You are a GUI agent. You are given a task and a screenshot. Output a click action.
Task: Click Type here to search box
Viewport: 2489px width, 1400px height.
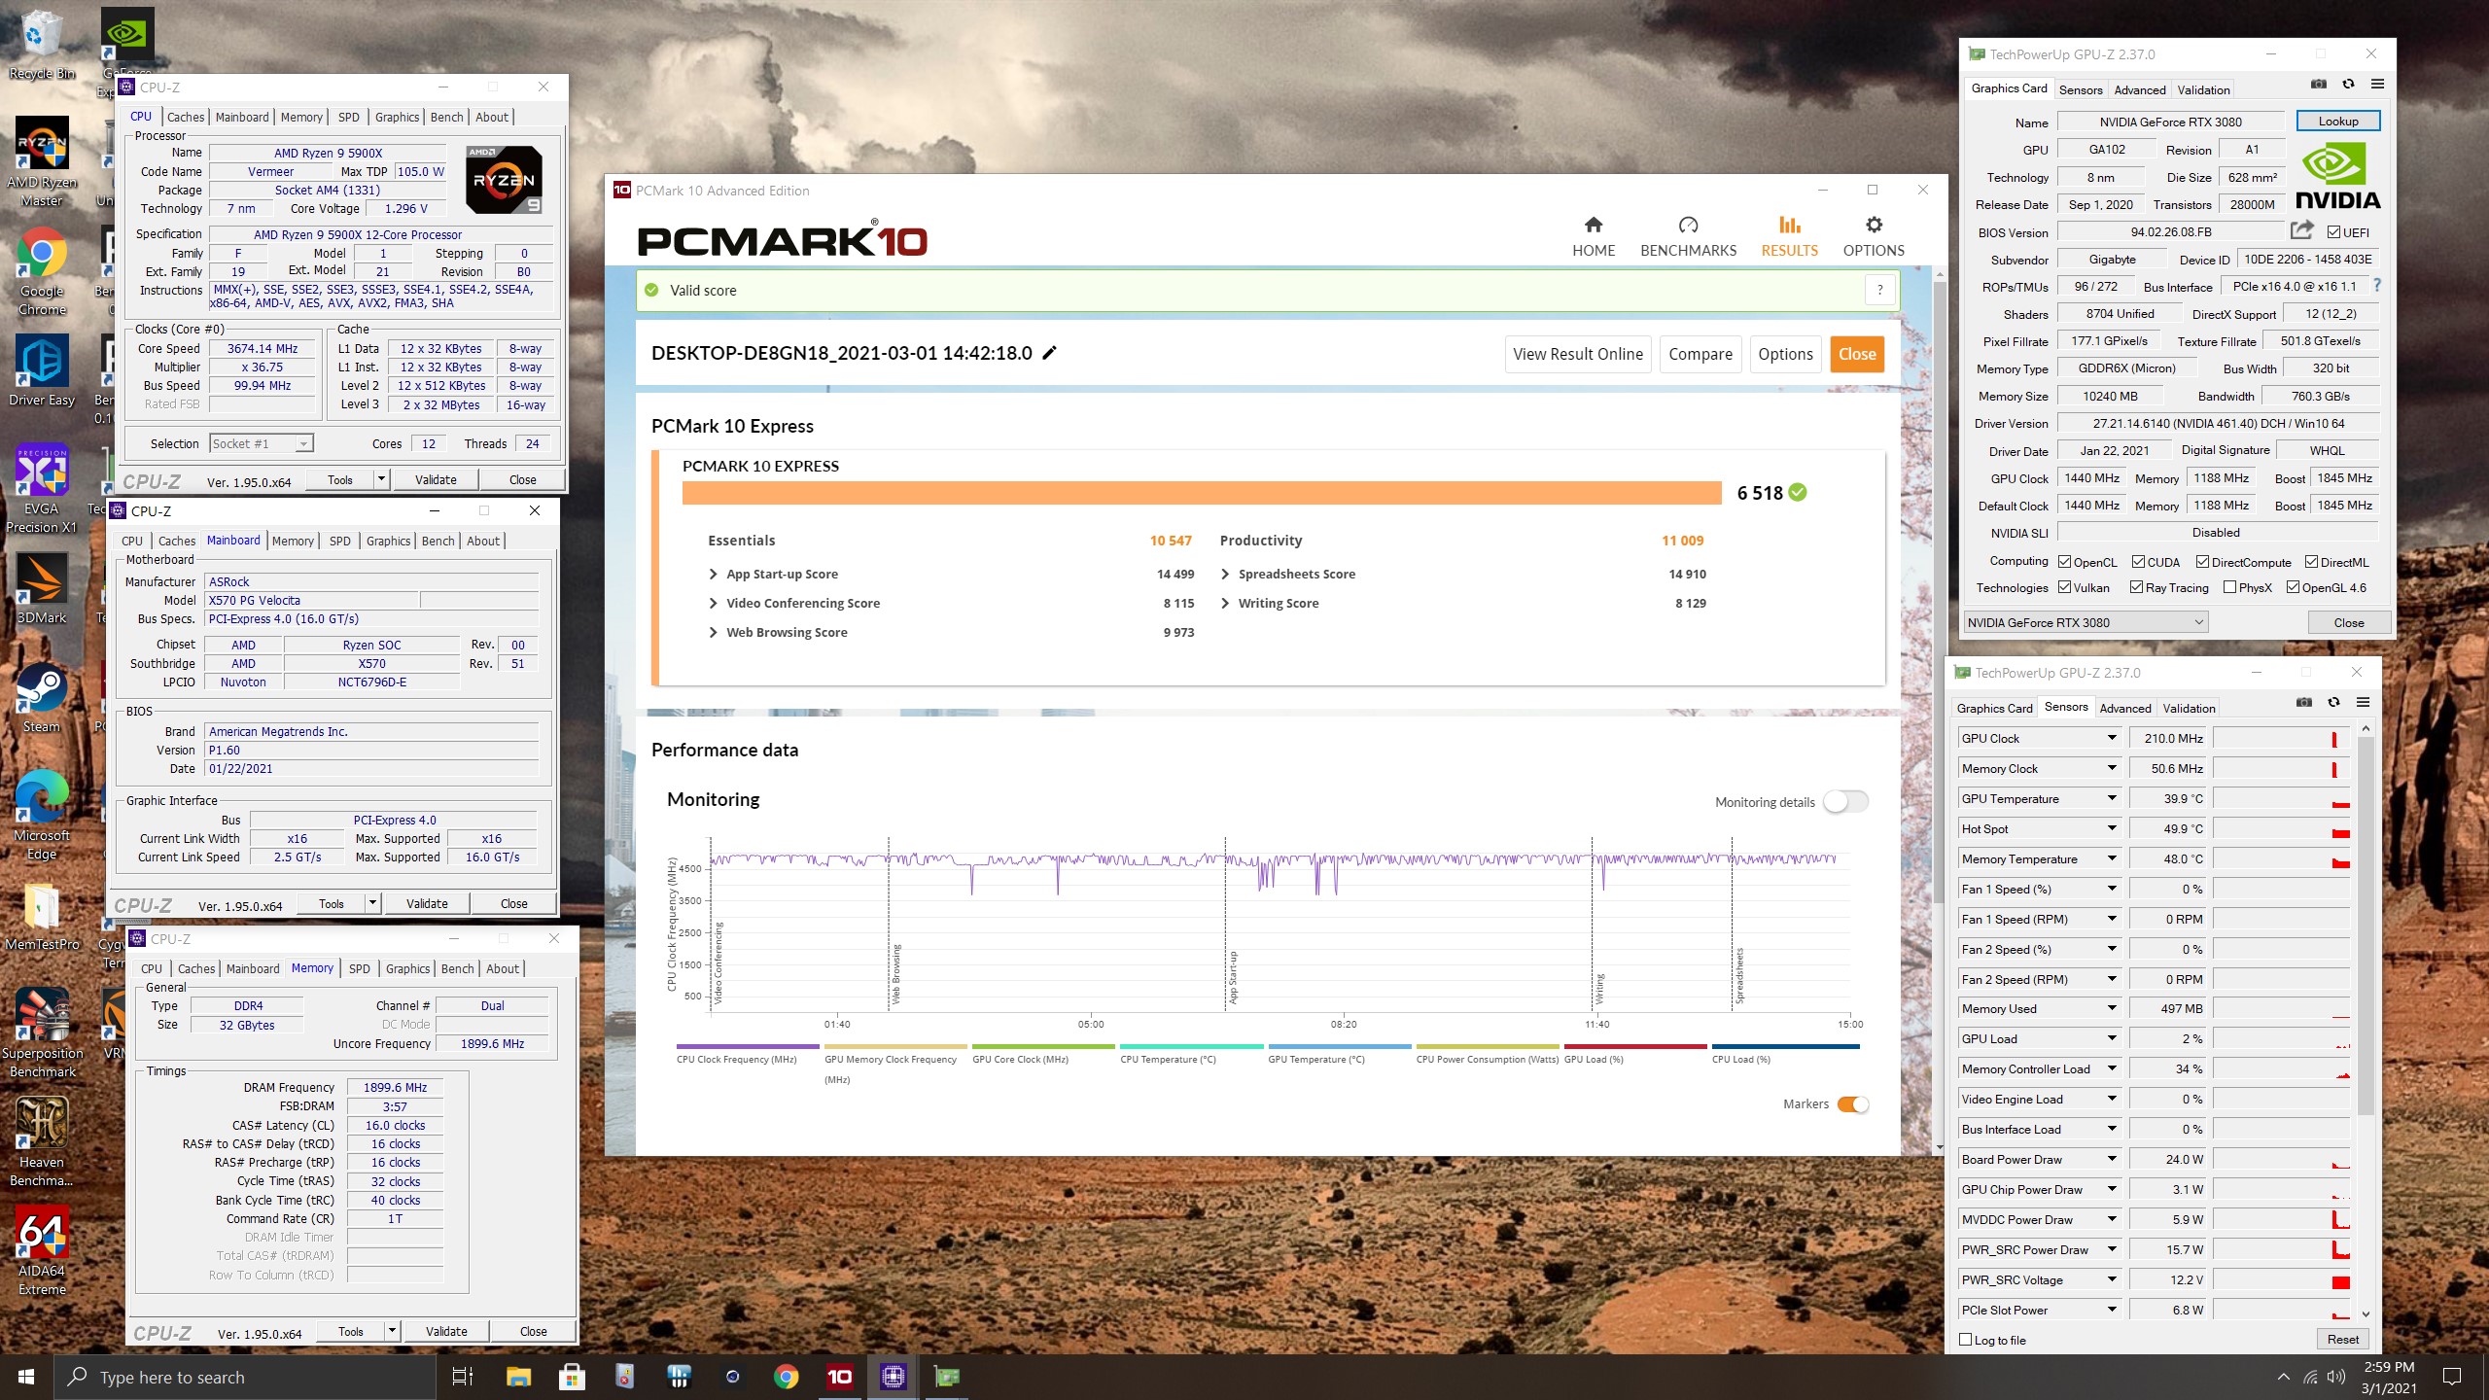pyautogui.click(x=245, y=1377)
